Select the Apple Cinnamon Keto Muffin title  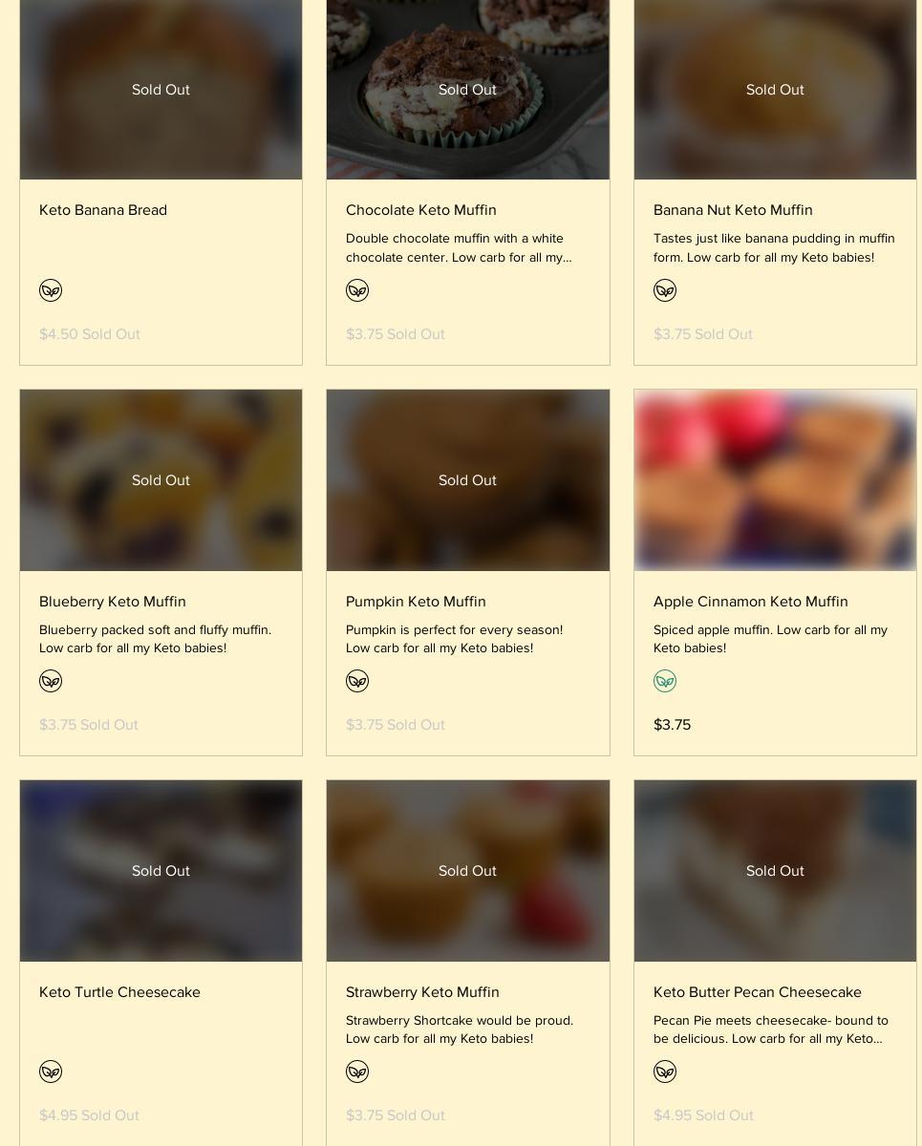pyautogui.click(x=750, y=601)
